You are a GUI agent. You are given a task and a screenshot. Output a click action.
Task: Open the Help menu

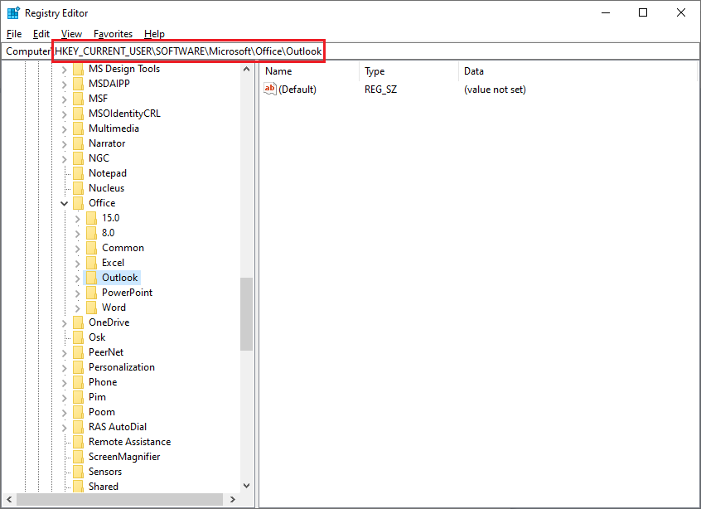[x=154, y=33]
